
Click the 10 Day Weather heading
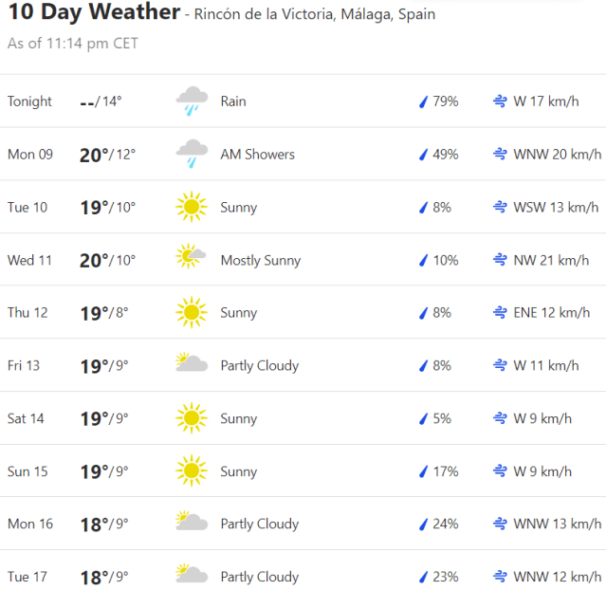point(93,13)
